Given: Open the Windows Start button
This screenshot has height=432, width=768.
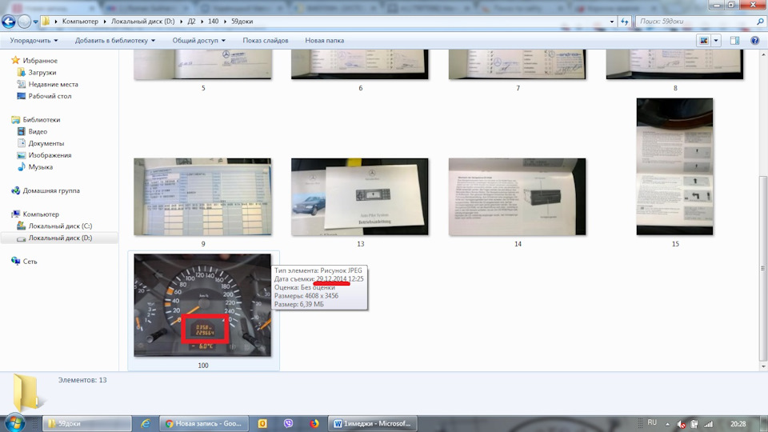Looking at the screenshot, I should pos(14,423).
